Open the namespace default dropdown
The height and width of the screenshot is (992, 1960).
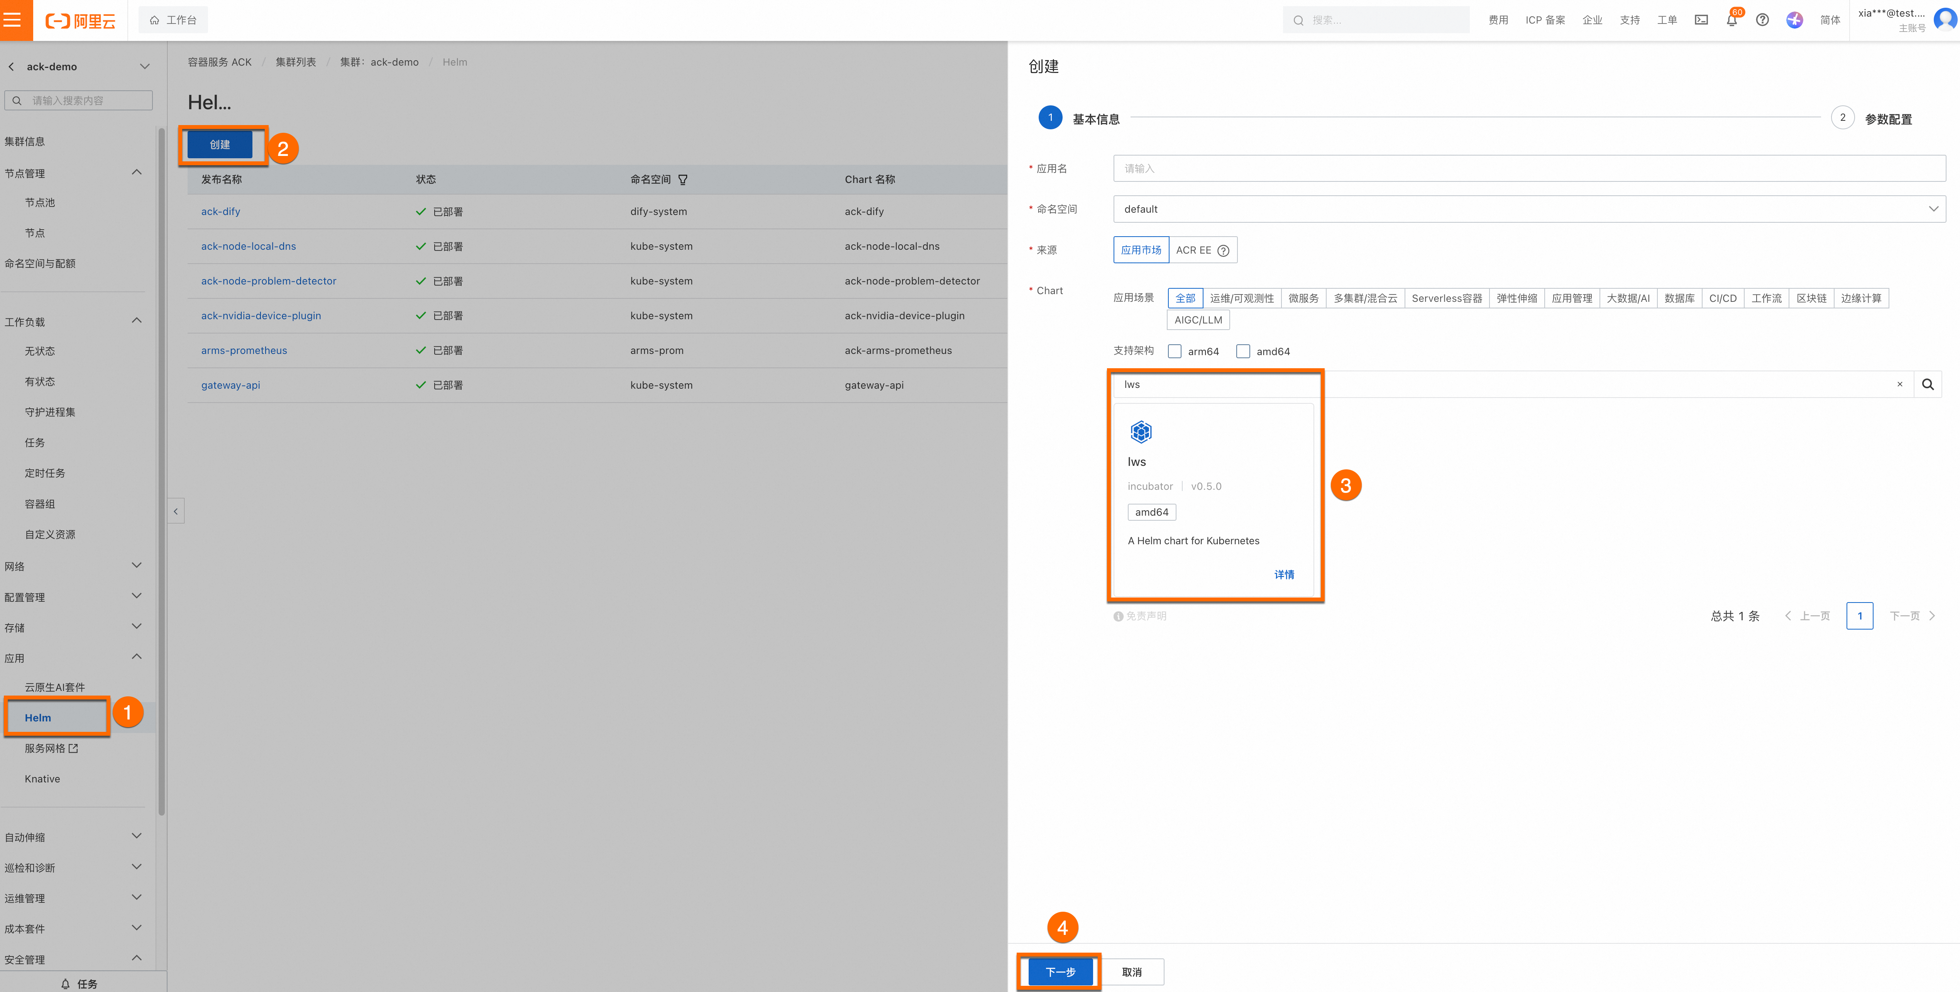click(1528, 209)
